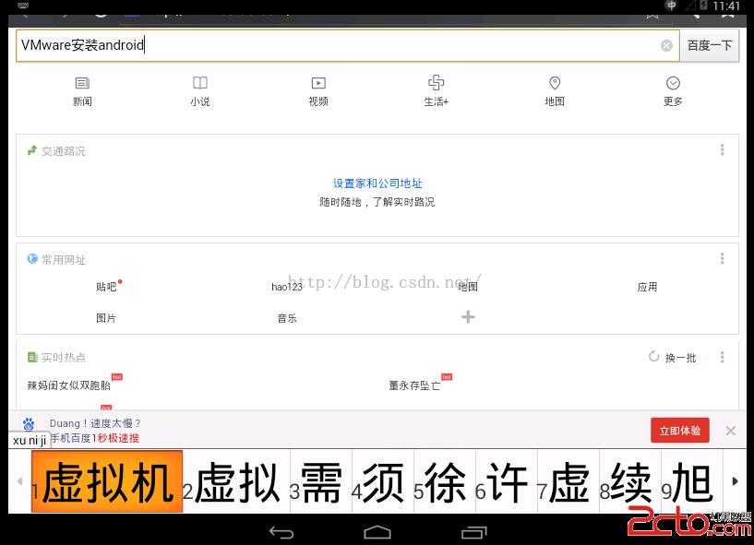Clear the search box text
The height and width of the screenshot is (545, 754).
coord(666,46)
